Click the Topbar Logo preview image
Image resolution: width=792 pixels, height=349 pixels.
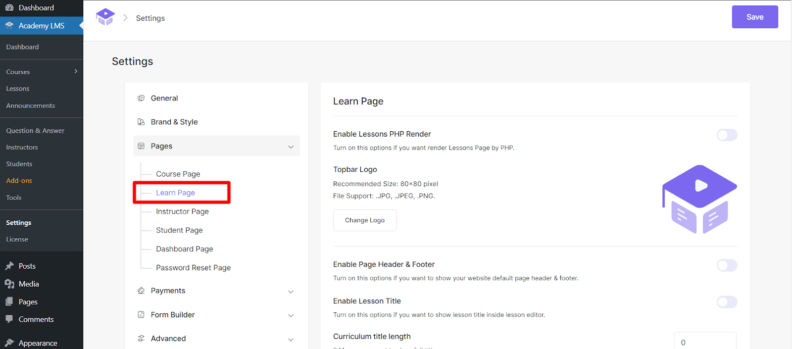(x=699, y=199)
